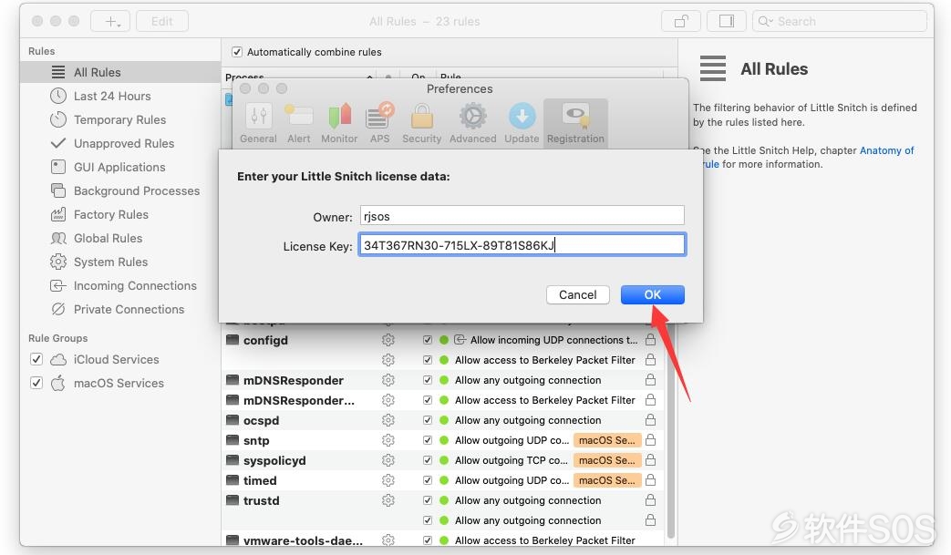
Task: Toggle checkbox for sntp outgoing UDP rule
Action: point(428,440)
